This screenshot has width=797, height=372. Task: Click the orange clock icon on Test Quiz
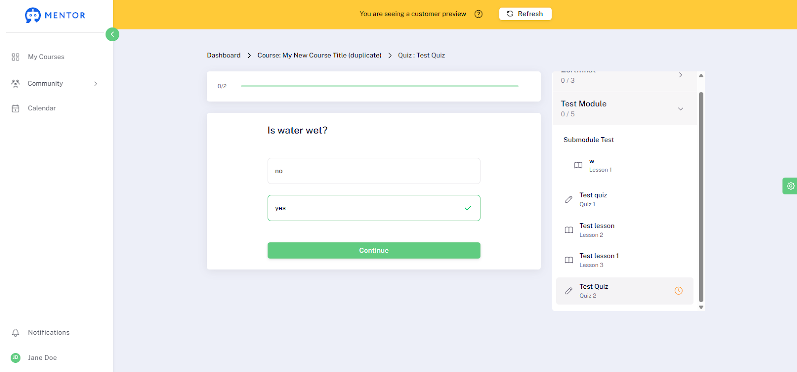pos(678,291)
